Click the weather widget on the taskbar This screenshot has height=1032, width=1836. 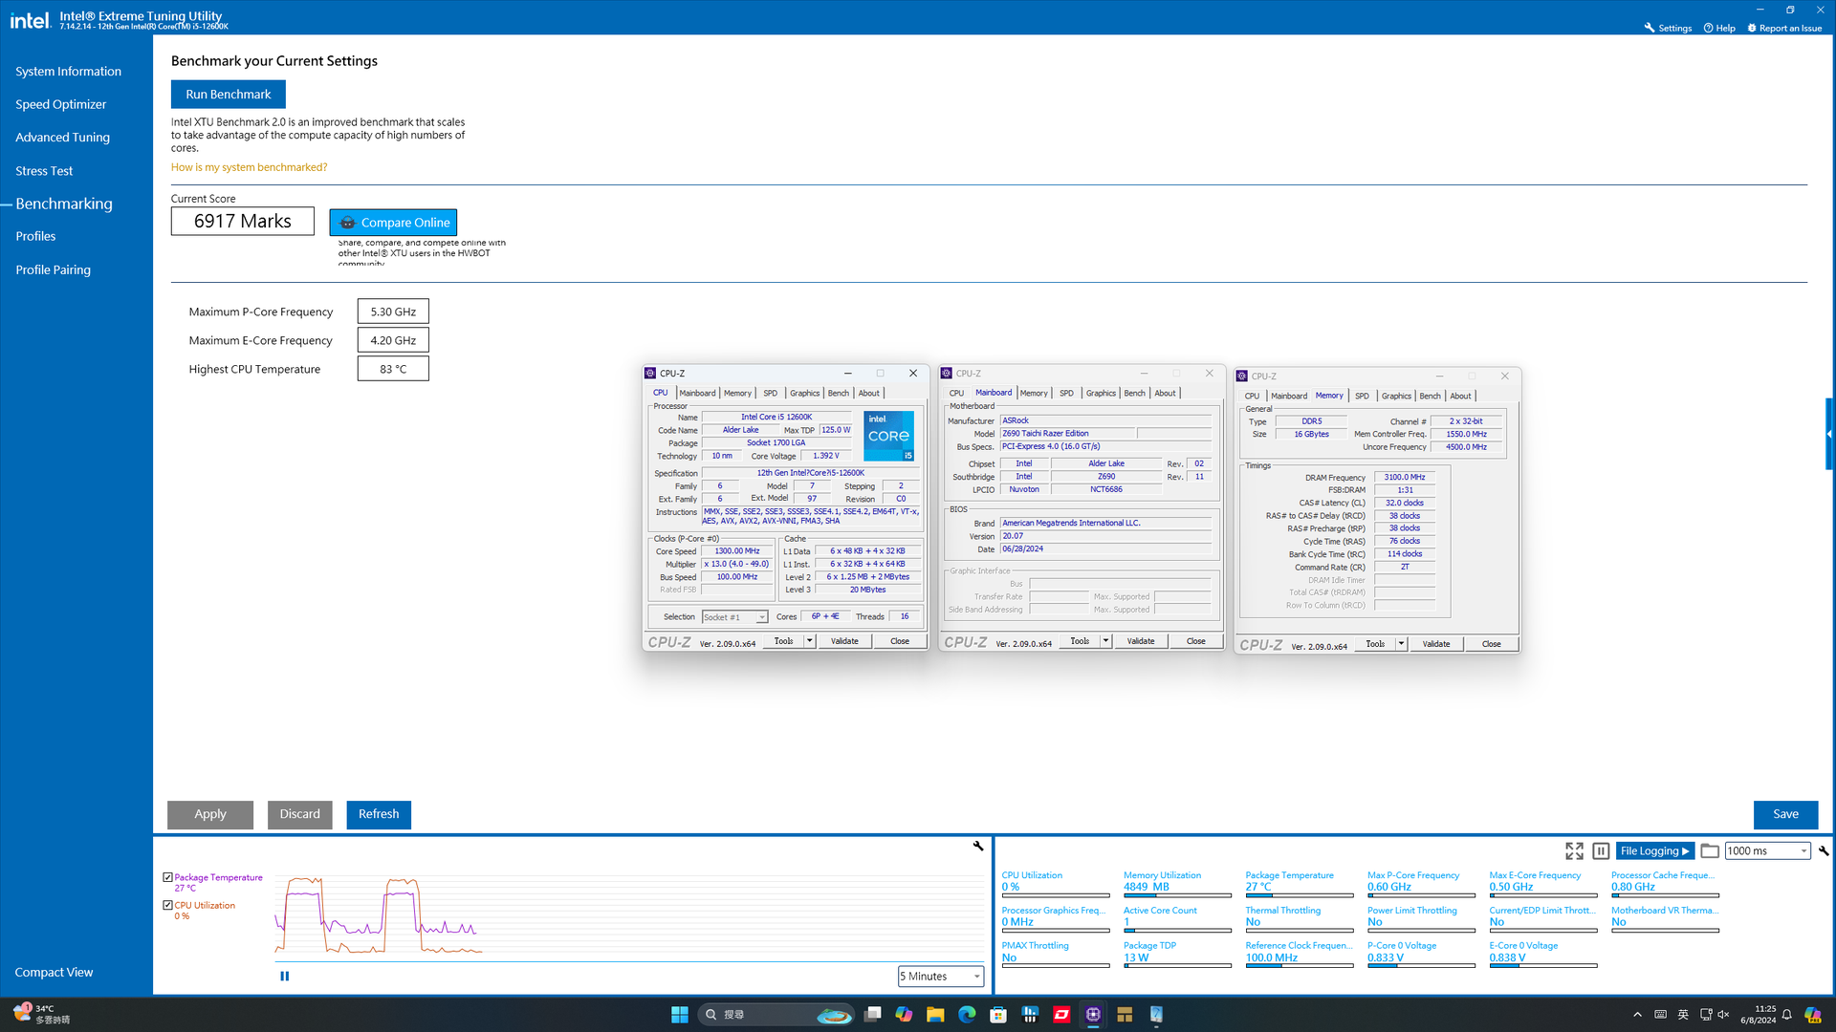[x=42, y=1015]
